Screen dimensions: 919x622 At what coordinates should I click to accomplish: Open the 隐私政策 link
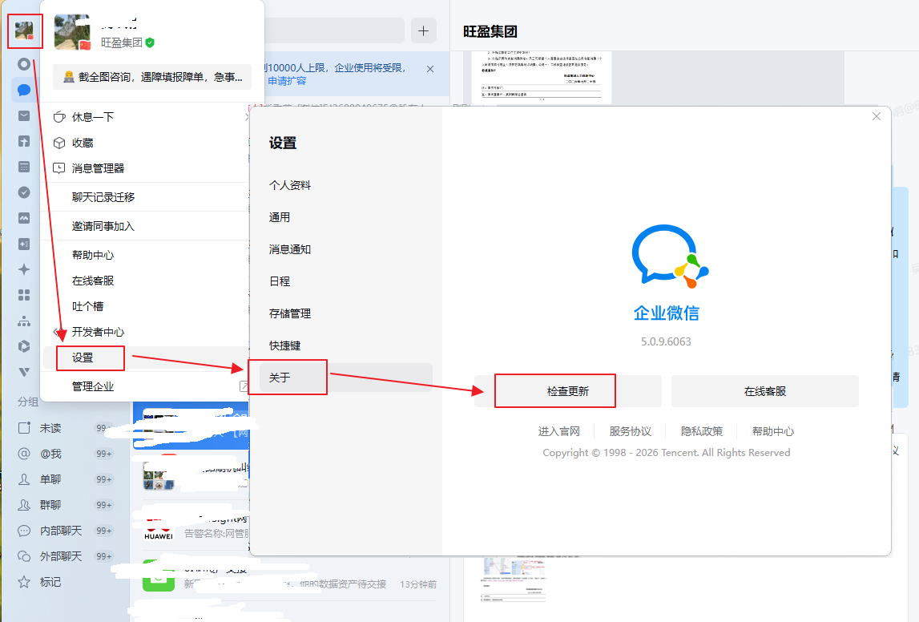[702, 431]
